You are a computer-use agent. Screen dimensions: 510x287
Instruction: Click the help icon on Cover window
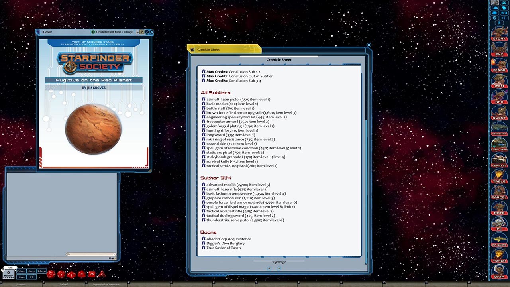(x=146, y=32)
